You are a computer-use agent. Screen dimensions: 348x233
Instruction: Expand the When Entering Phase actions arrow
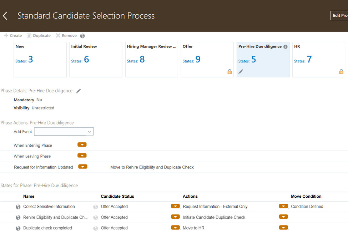[x=82, y=145]
